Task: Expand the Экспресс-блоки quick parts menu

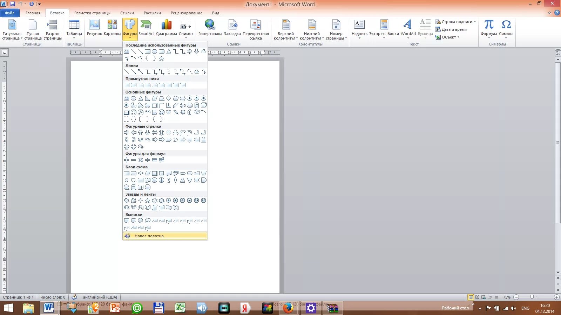Action: (x=384, y=30)
